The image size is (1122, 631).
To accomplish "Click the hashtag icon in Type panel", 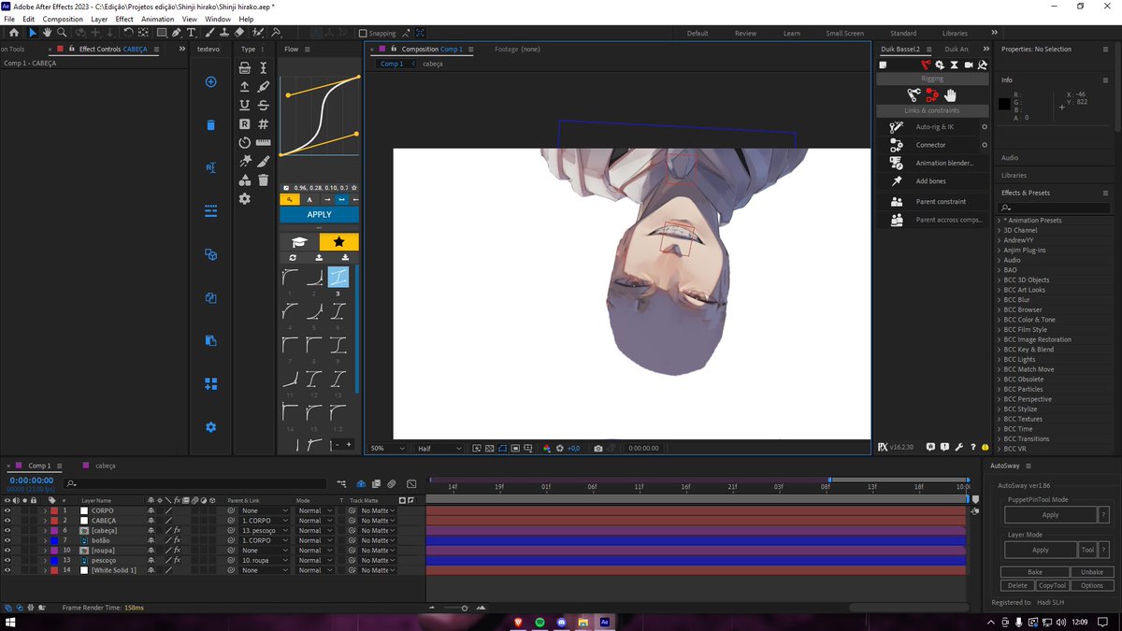I will coord(264,123).
